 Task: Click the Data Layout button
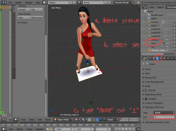point(37,17)
